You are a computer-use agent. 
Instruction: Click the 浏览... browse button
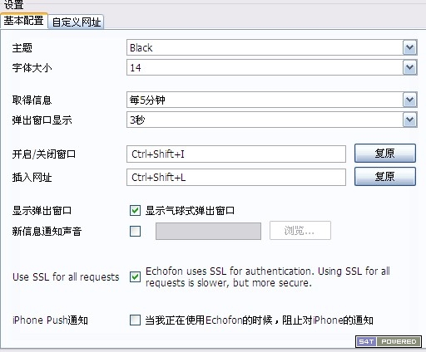[x=300, y=230]
